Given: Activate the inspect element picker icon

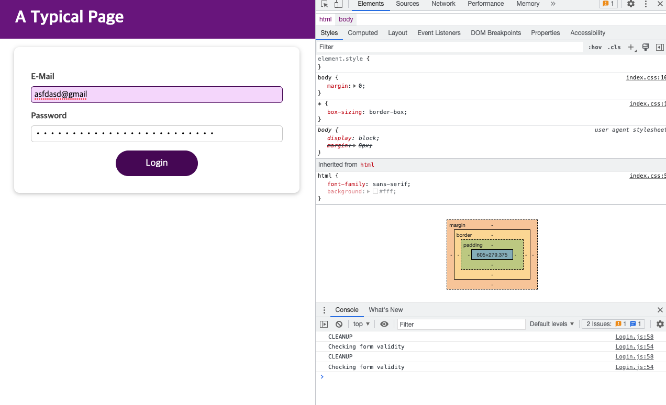Looking at the screenshot, I should pos(325,4).
